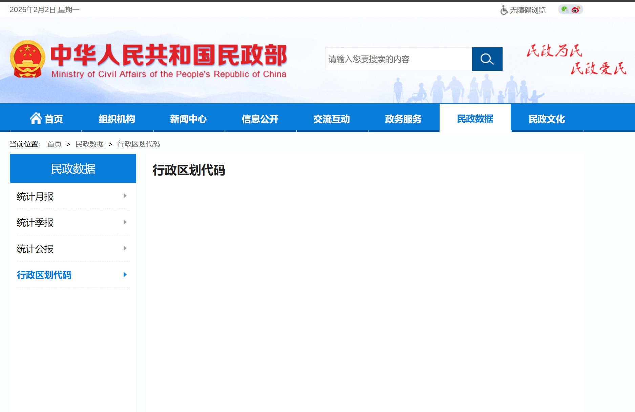635x412 pixels.
Task: Open the Weibo icon in top bar
Action: tap(575, 10)
